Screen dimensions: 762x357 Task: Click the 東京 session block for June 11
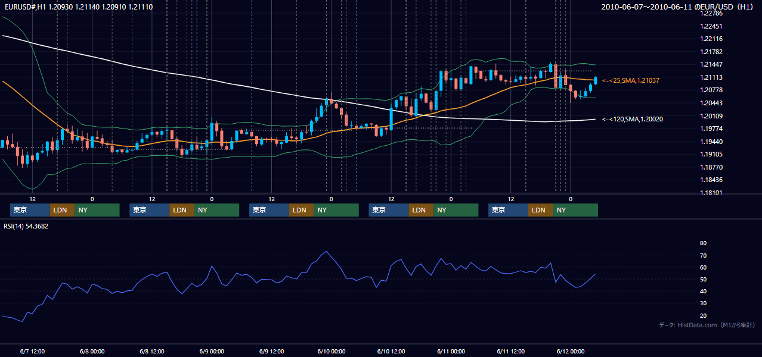pos(508,210)
